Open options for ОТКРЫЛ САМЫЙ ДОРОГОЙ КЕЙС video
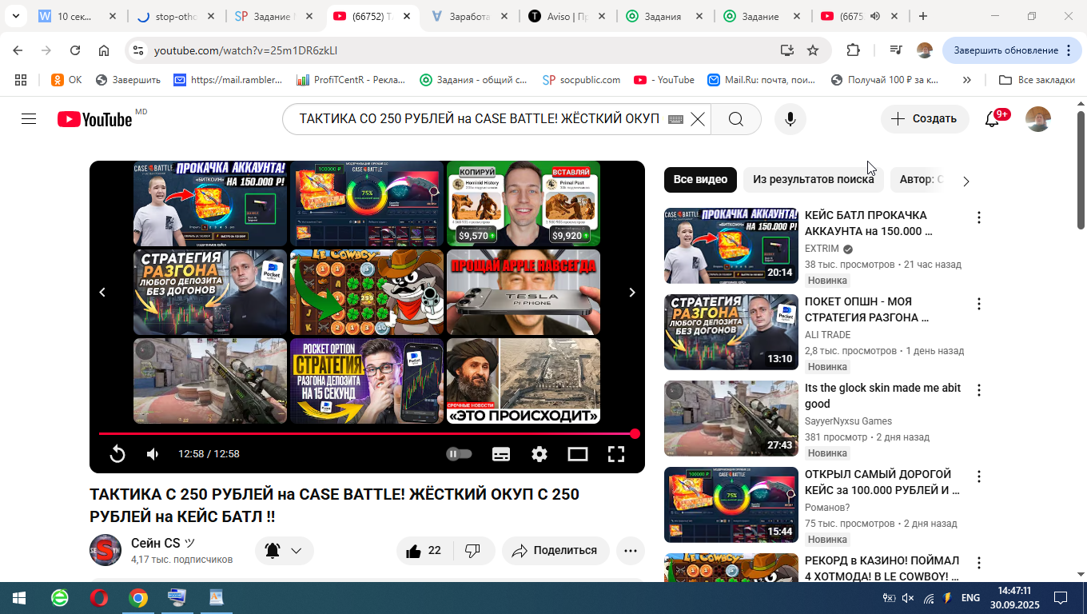The height and width of the screenshot is (614, 1087). (x=978, y=476)
